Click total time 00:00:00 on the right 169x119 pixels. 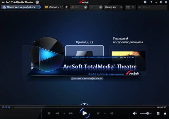[161, 107]
